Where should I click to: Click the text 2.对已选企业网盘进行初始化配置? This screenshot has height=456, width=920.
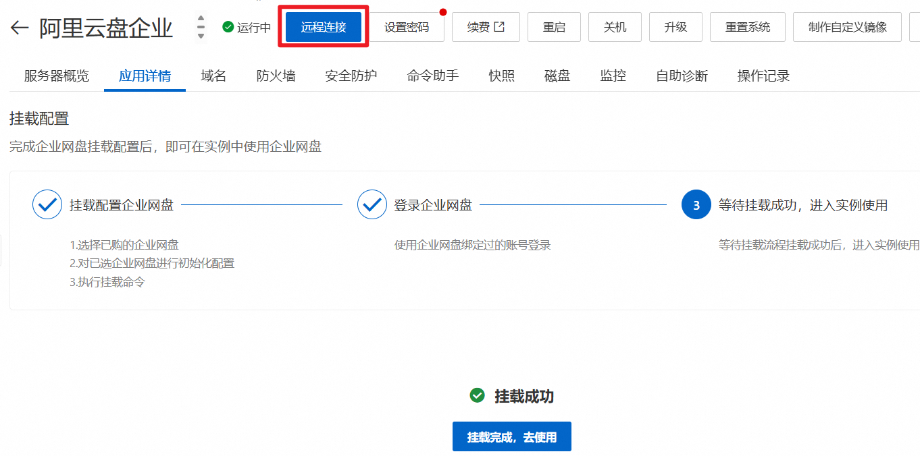point(152,263)
